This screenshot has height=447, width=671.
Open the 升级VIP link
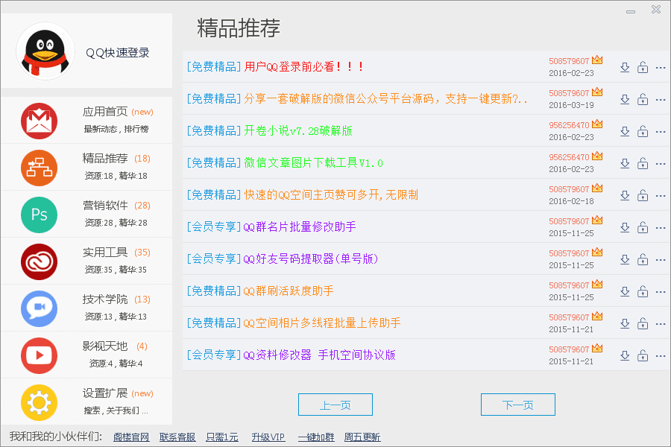pyautogui.click(x=268, y=437)
